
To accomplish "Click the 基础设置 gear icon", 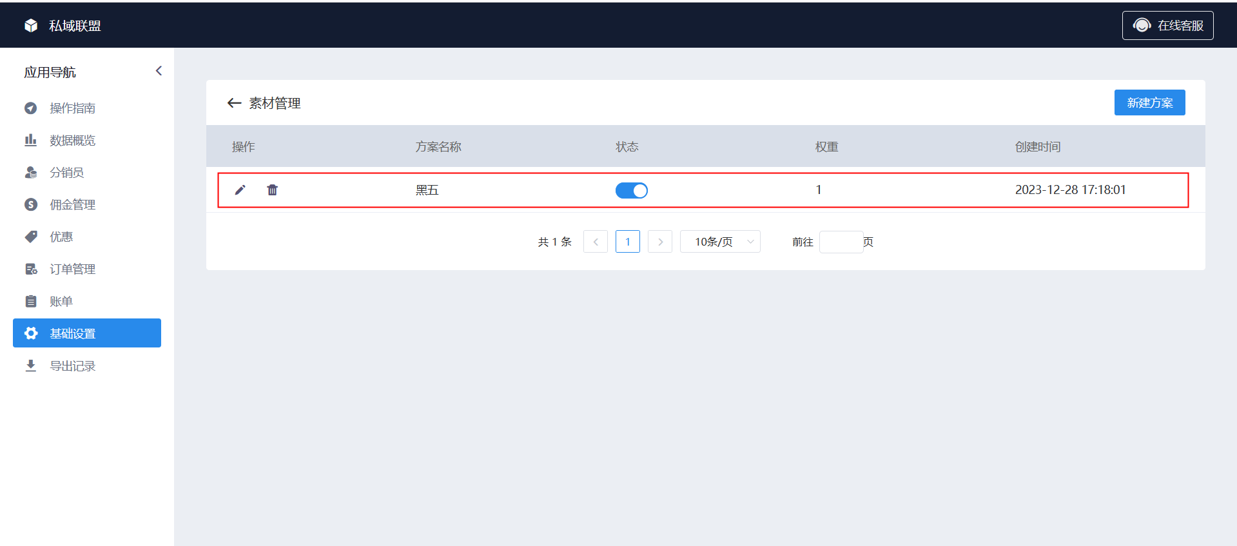I will pos(31,333).
